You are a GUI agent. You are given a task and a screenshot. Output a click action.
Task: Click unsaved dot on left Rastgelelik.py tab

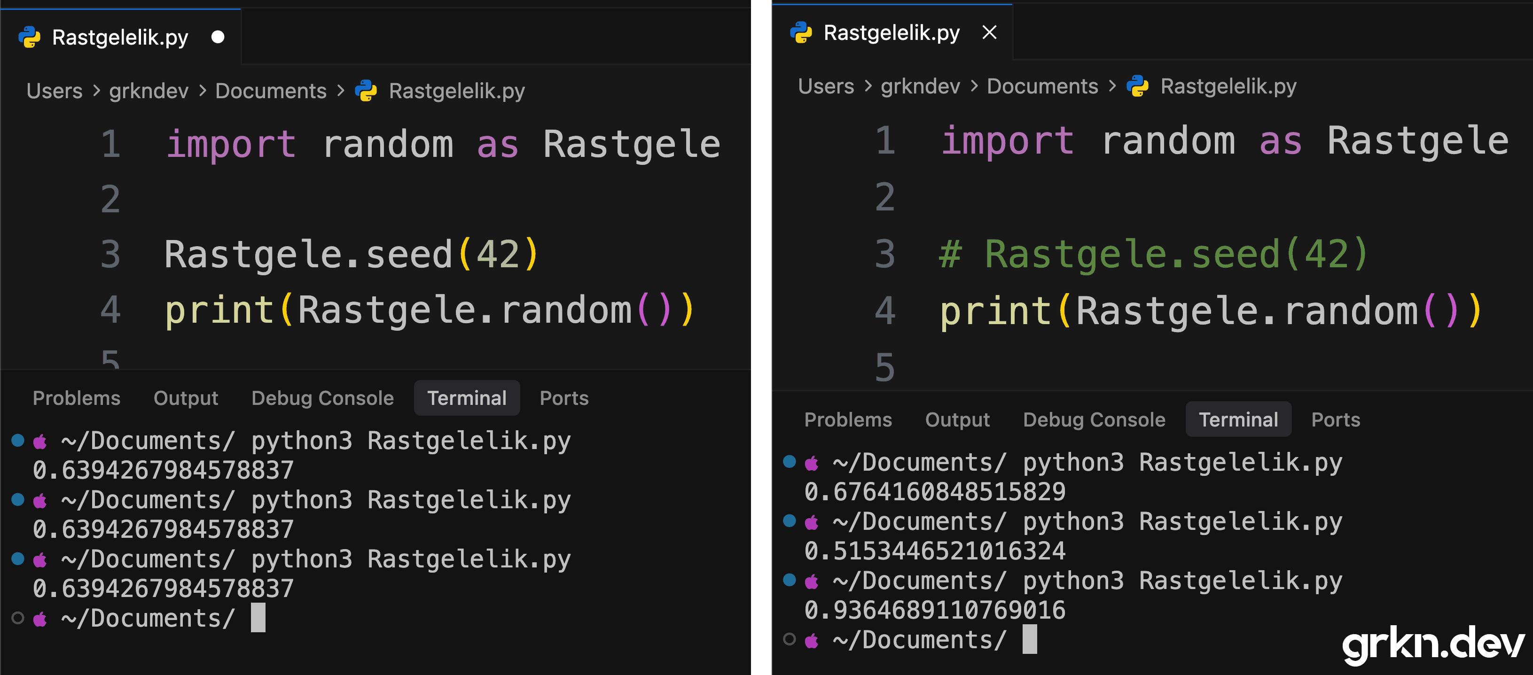tap(218, 37)
